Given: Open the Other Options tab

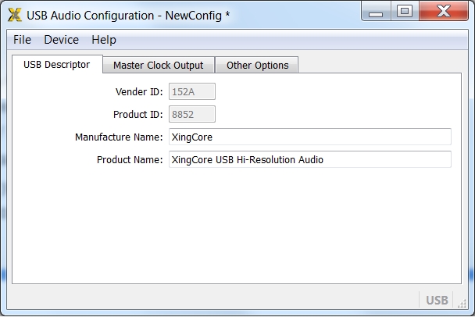Looking at the screenshot, I should point(257,66).
